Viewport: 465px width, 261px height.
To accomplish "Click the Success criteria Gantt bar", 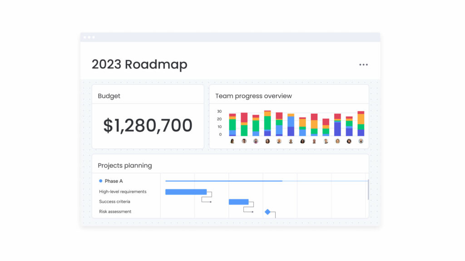I will click(238, 202).
